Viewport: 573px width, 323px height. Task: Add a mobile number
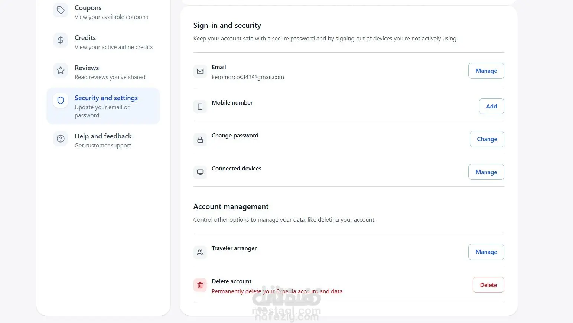point(491,107)
